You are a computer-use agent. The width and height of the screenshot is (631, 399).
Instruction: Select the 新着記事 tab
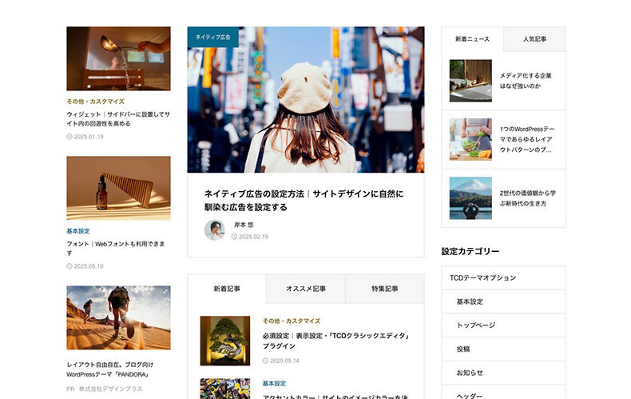tap(227, 289)
